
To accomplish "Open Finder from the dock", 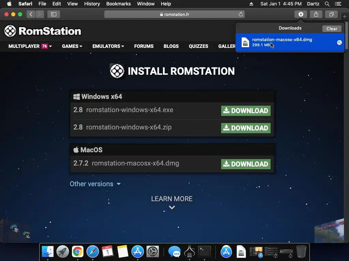I will (48, 251).
